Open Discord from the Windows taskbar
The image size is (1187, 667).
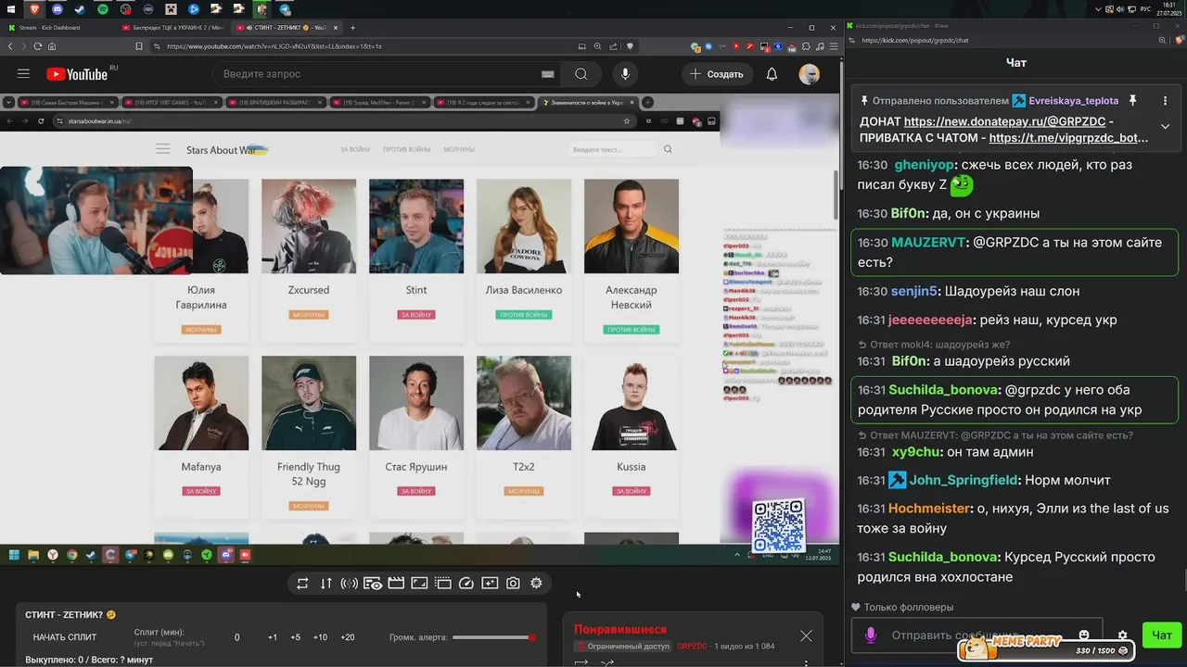pos(57,9)
